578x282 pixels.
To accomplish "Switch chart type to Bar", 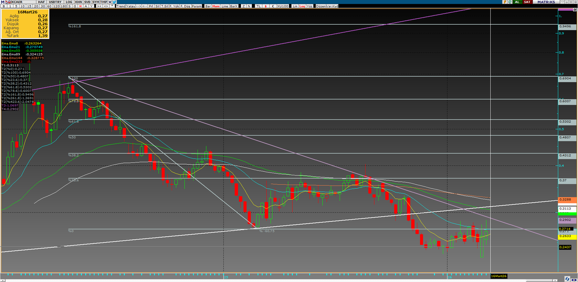I will point(208,6).
